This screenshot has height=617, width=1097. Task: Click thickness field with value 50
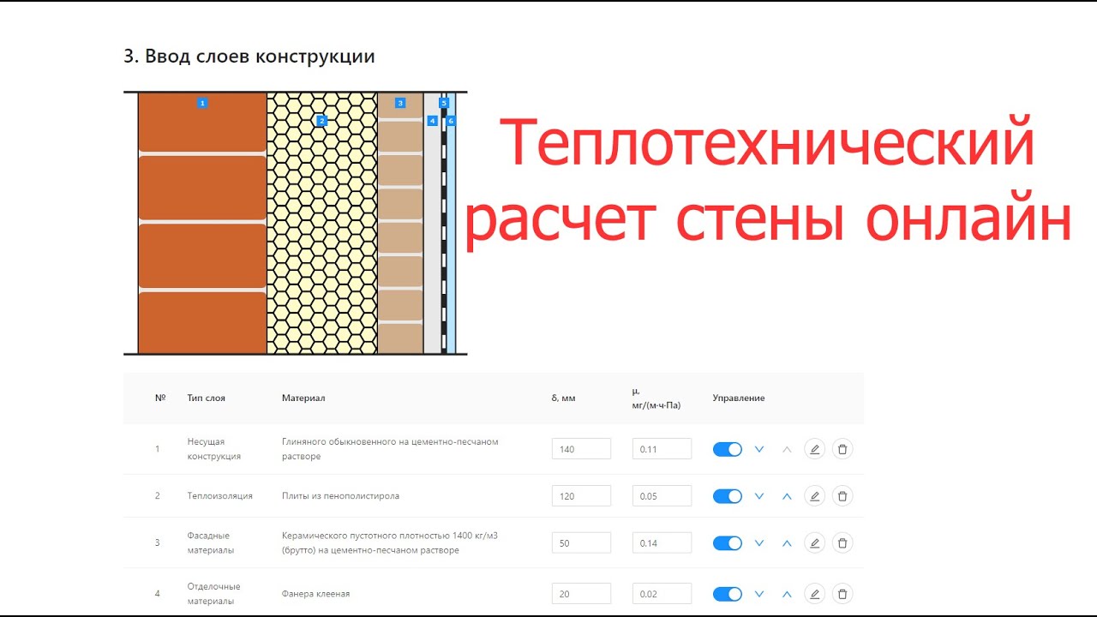(581, 542)
